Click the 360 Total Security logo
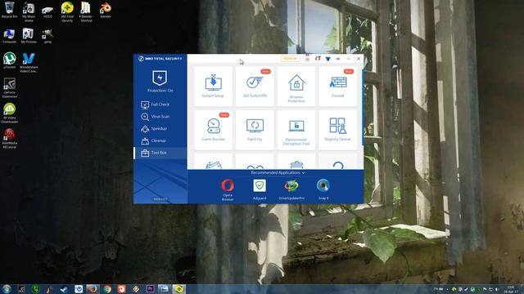The height and width of the screenshot is (294, 524). [x=160, y=59]
